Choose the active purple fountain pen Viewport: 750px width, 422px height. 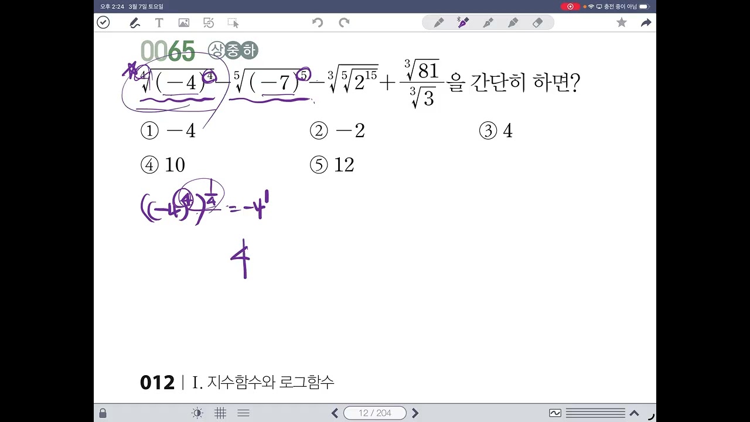[x=463, y=23]
